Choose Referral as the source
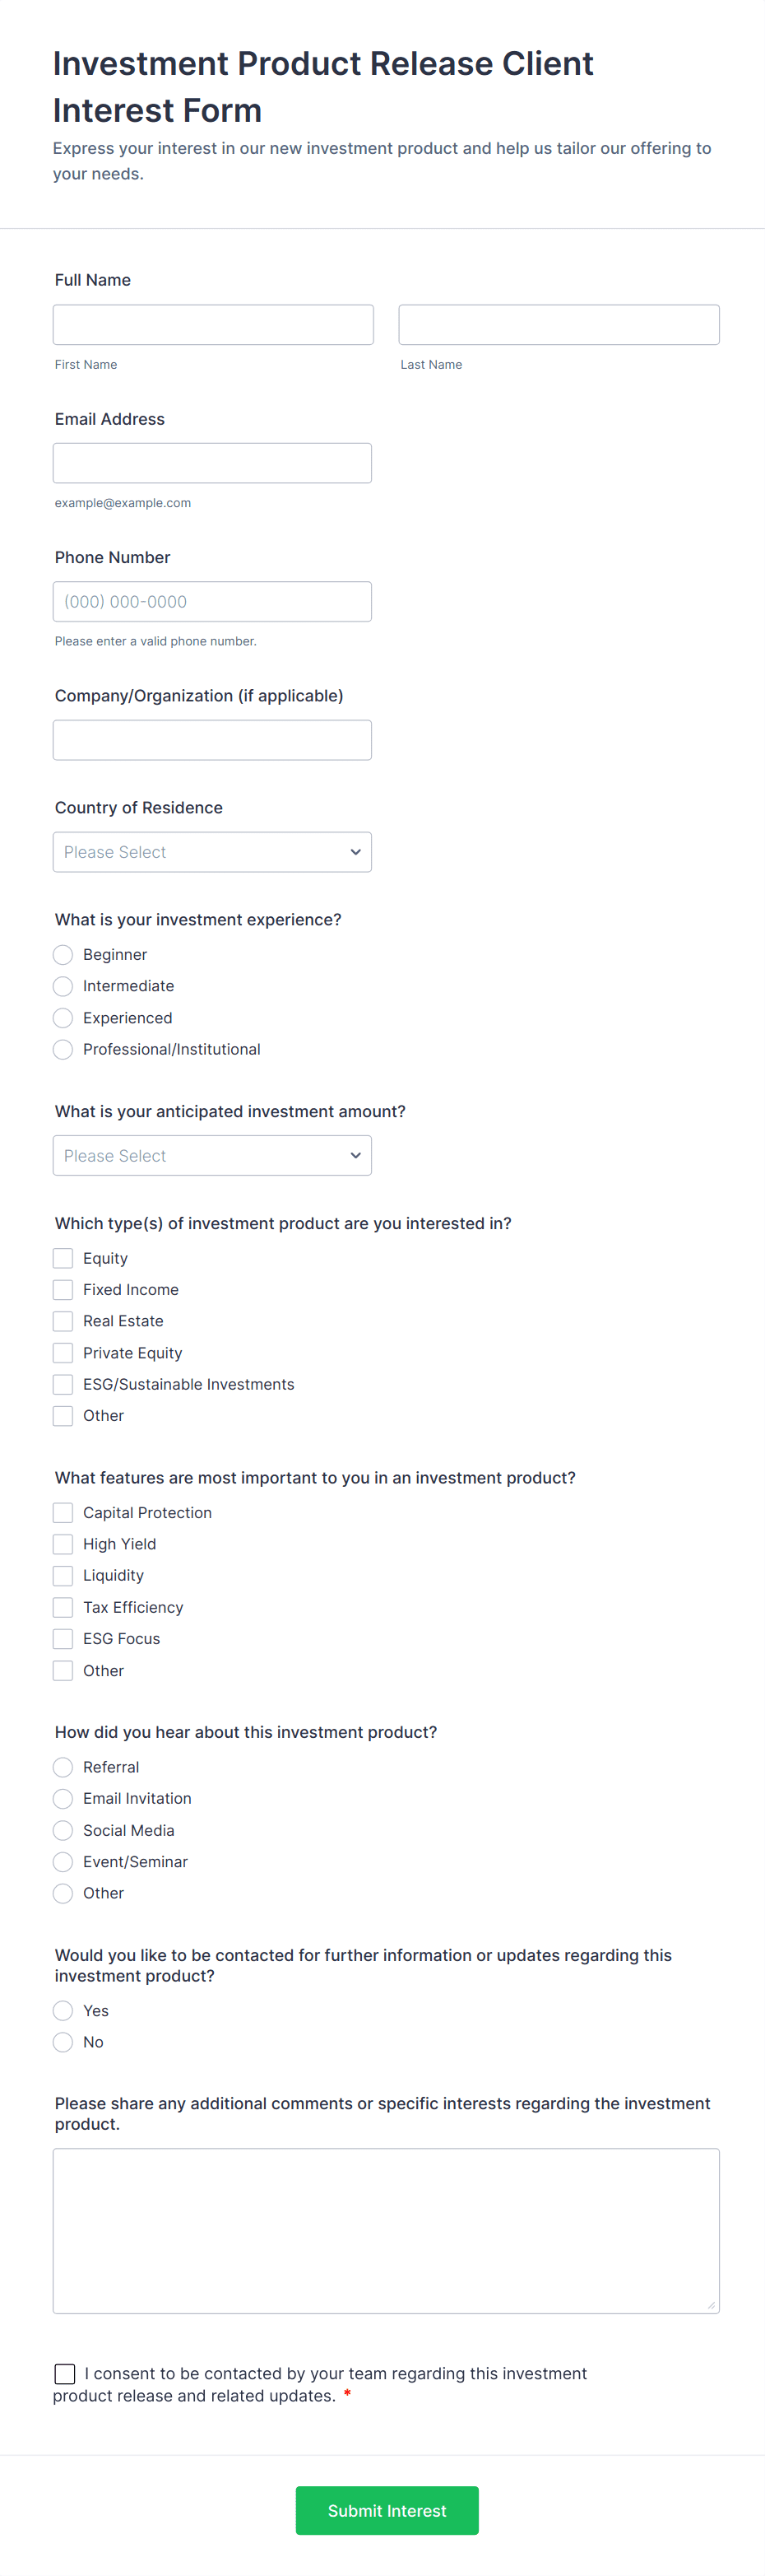The height and width of the screenshot is (2576, 765). point(63,1767)
